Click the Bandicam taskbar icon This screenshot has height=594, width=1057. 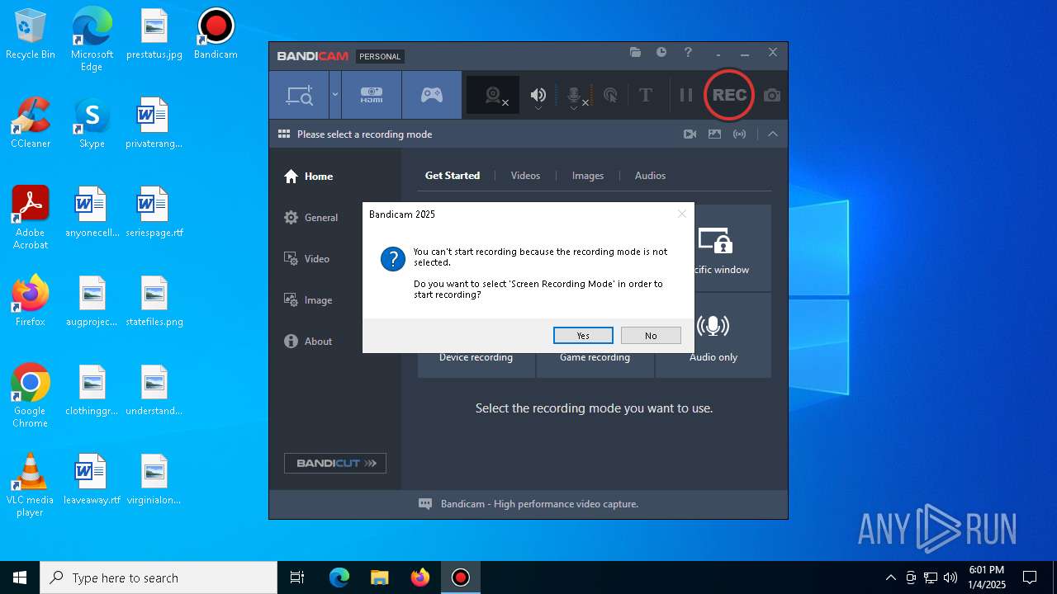click(x=460, y=577)
